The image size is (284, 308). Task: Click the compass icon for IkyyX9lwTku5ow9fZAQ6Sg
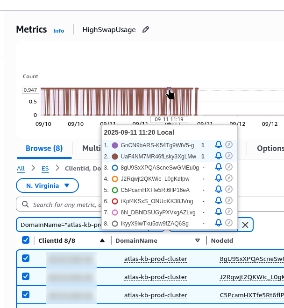coord(229,223)
